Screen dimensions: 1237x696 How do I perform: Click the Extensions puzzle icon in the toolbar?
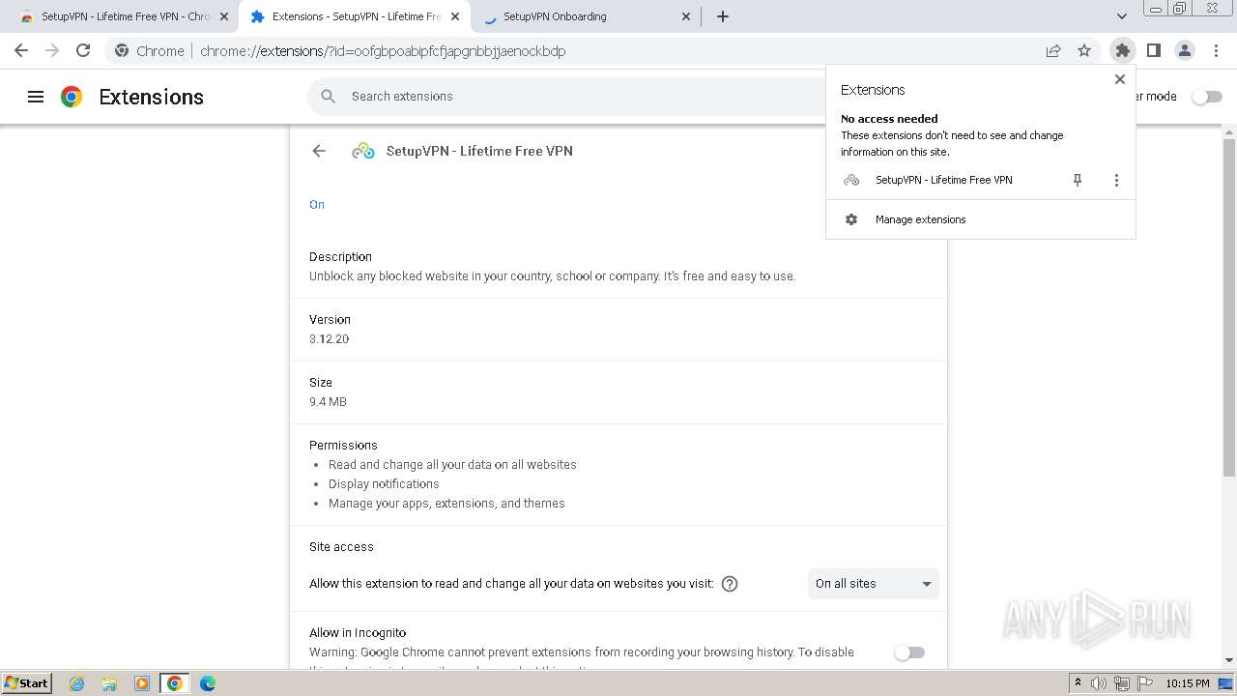point(1122,50)
